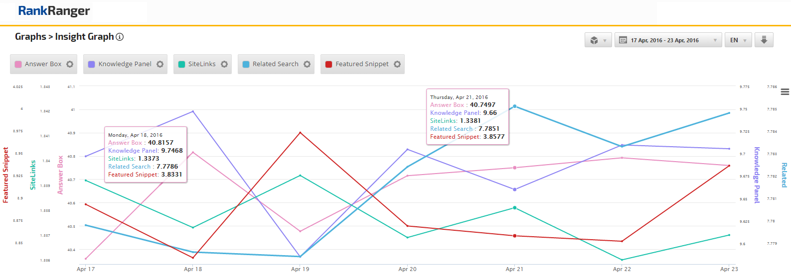Viewport: 791px width, 279px height.
Task: Expand the EN language dropdown
Action: tap(738, 40)
